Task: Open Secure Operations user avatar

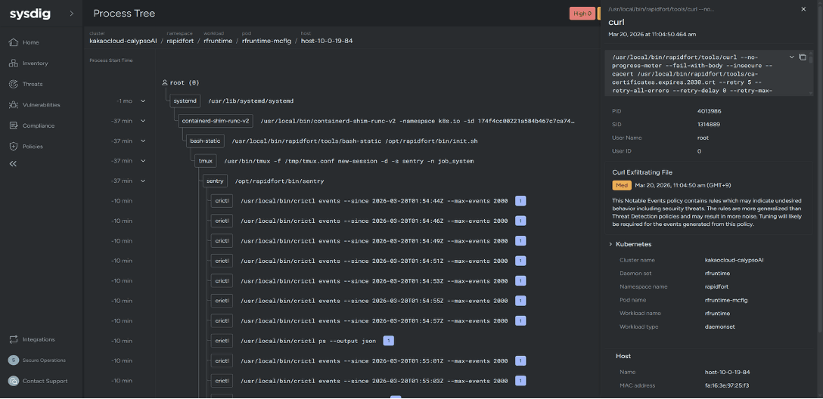Action: 14,360
